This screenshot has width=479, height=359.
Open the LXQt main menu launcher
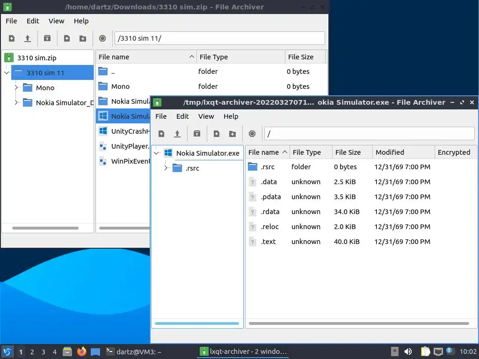click(7, 352)
